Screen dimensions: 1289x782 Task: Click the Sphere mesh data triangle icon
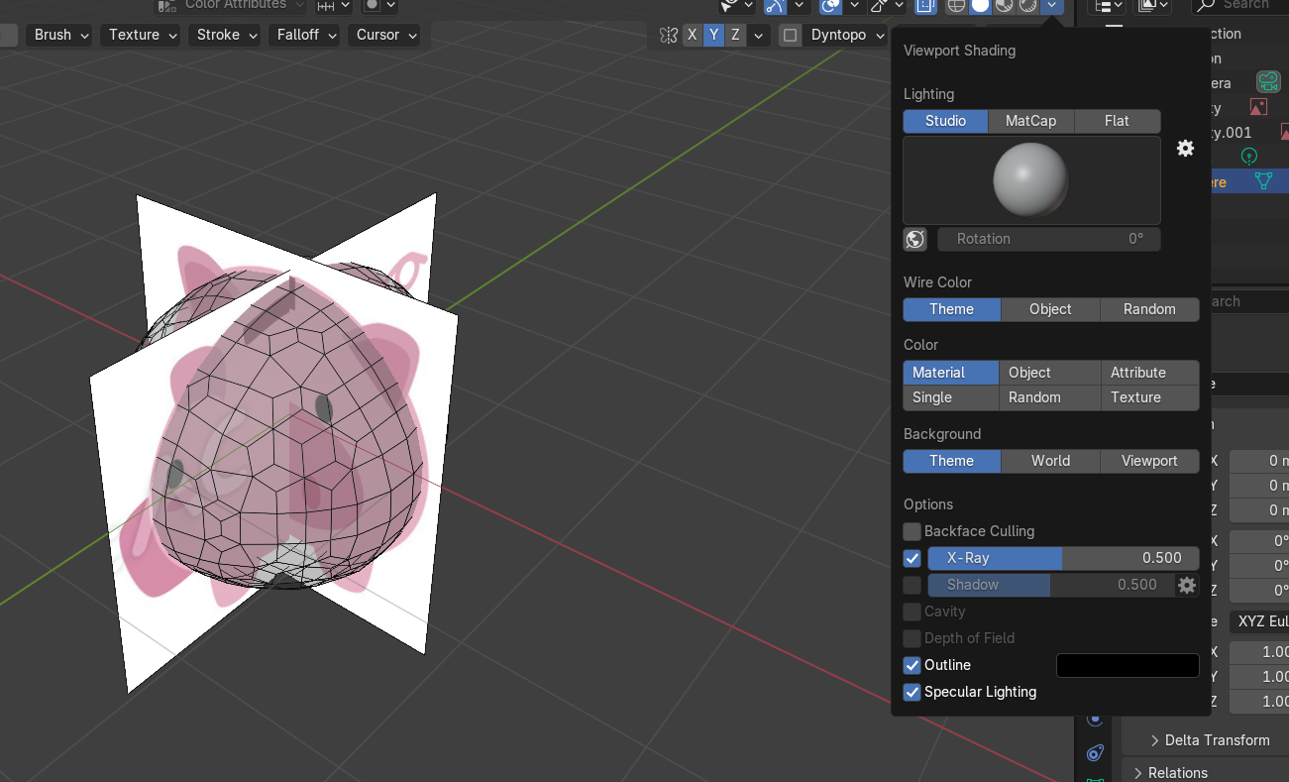tap(1264, 181)
